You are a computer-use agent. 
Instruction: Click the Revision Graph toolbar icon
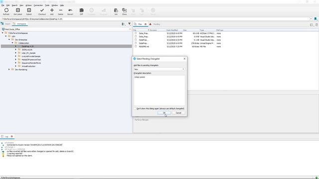click(x=104, y=10)
